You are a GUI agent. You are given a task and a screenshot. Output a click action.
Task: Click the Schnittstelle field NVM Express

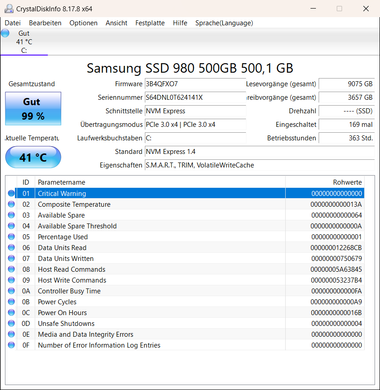(x=195, y=111)
